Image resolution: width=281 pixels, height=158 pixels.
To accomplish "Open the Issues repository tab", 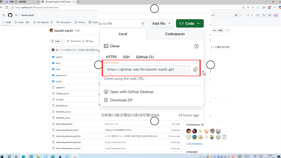I will pos(22,22).
